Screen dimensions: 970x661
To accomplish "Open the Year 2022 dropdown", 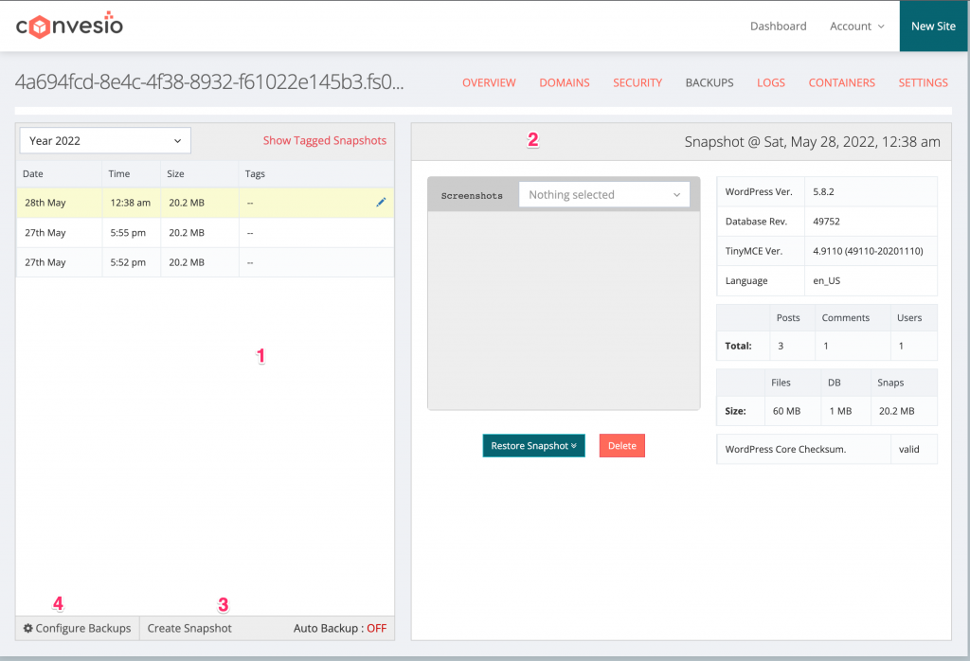I will coord(105,140).
